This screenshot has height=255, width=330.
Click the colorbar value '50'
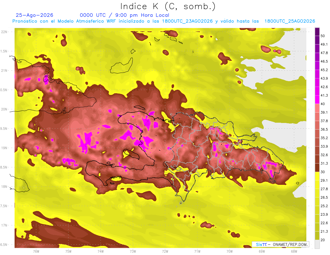click(x=323, y=36)
